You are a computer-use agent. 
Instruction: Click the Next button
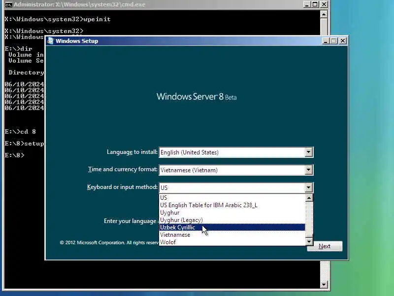click(x=325, y=246)
